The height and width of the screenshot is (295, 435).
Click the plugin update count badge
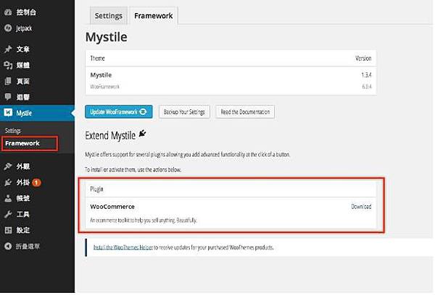36,182
